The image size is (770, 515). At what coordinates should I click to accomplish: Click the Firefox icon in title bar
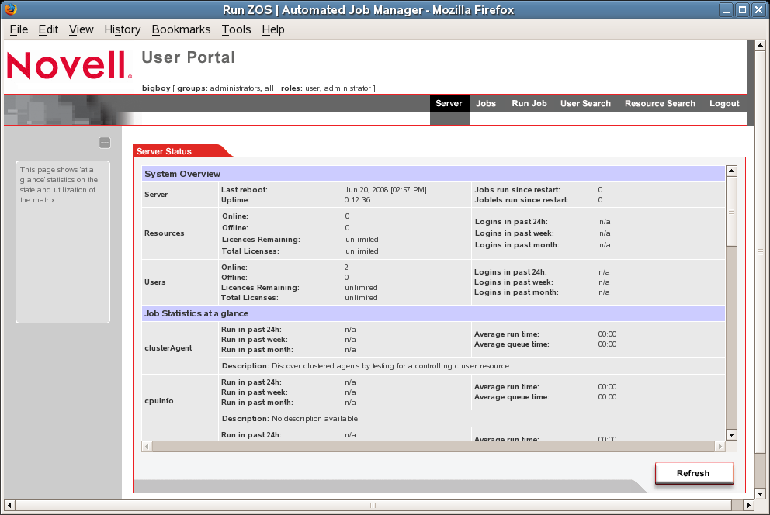(10, 10)
